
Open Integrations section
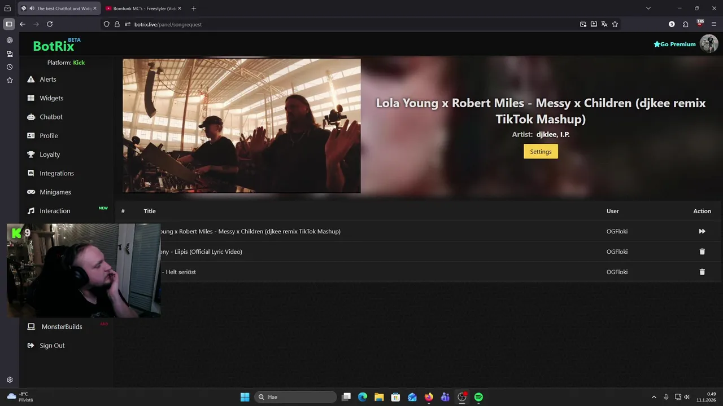56,173
